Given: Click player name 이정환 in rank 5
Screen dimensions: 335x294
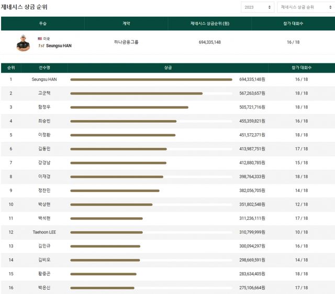Looking at the screenshot, I should (x=44, y=135).
